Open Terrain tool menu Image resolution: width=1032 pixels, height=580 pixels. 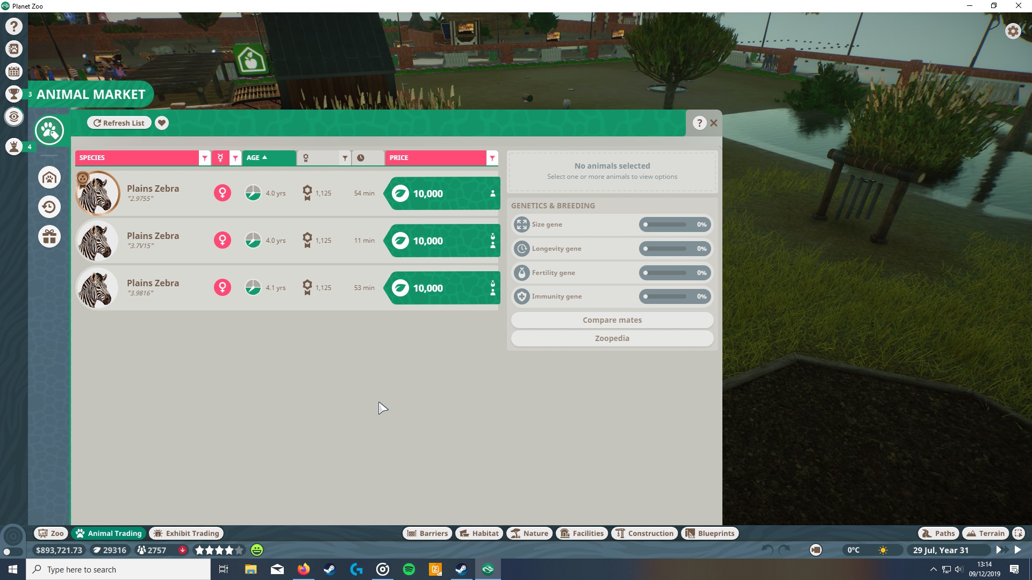(986, 533)
